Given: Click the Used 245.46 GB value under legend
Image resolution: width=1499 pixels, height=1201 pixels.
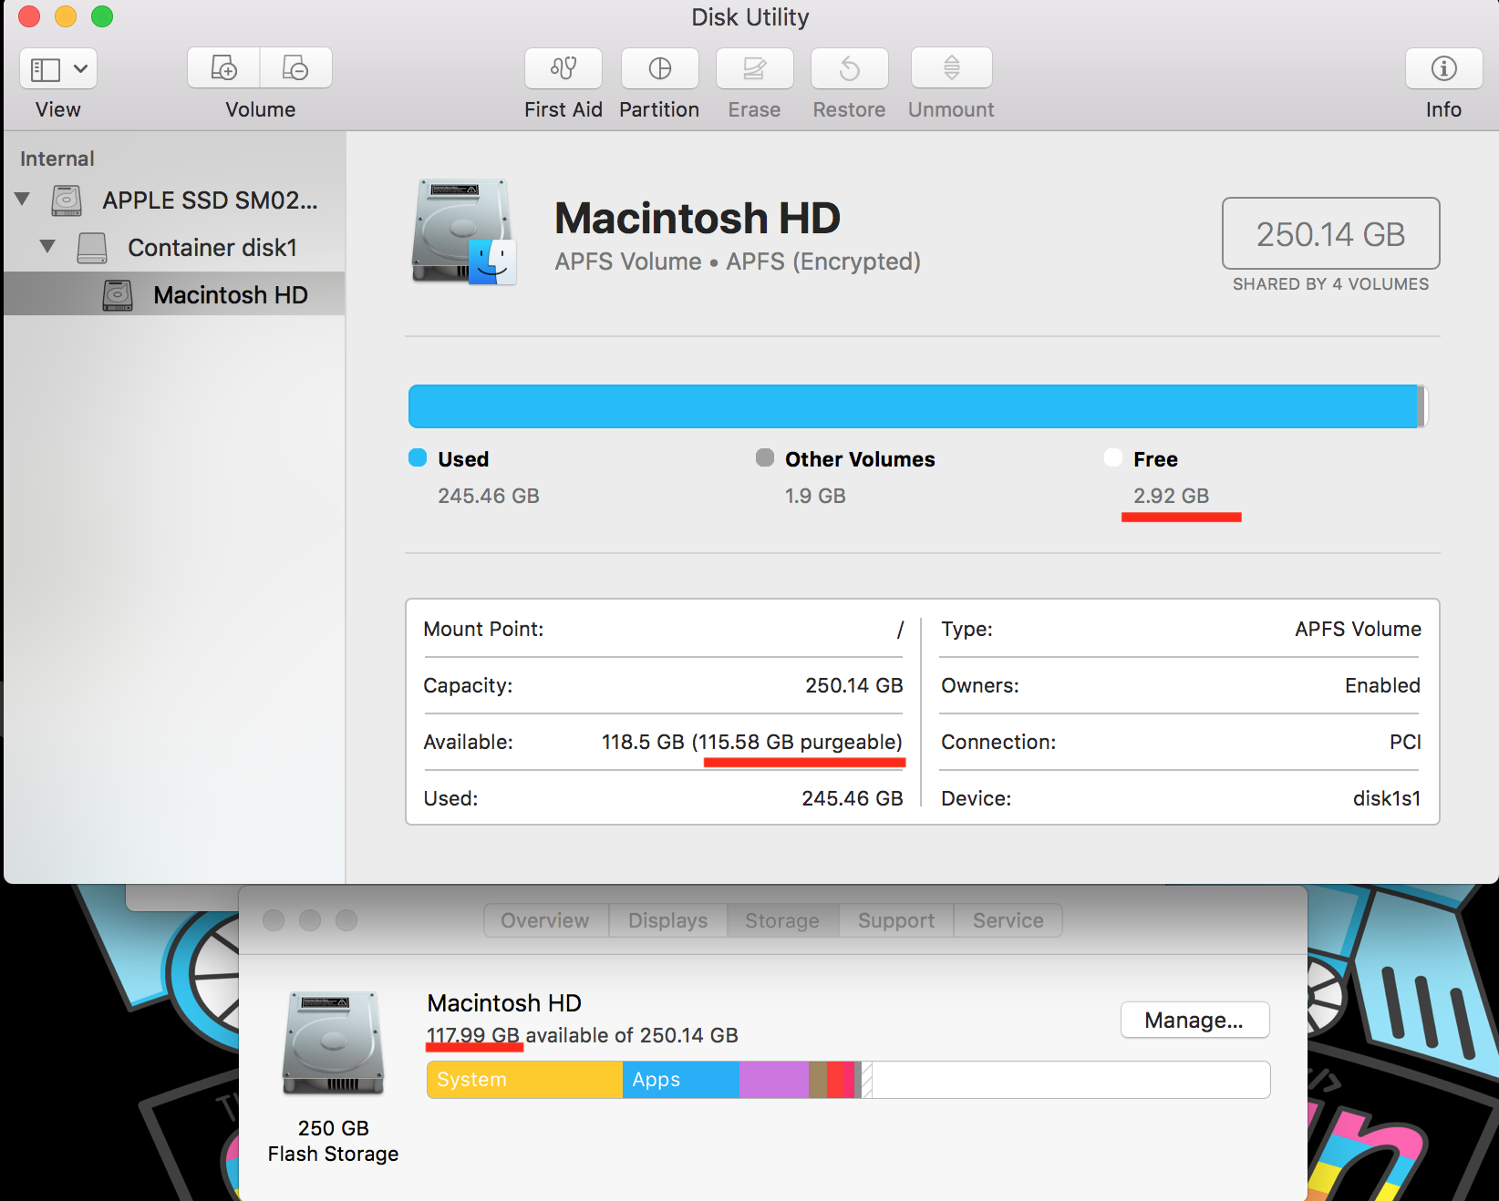Looking at the screenshot, I should coord(489,496).
